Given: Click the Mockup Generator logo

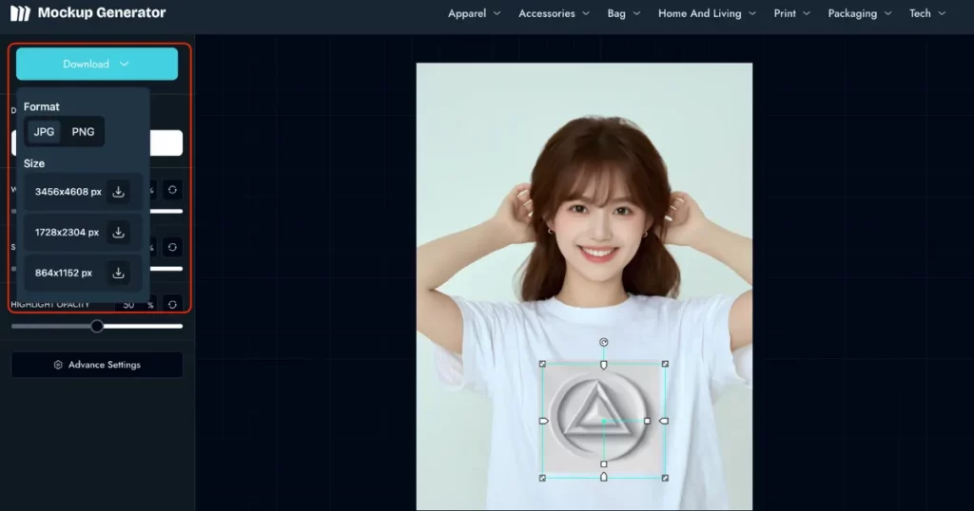Looking at the screenshot, I should (88, 13).
